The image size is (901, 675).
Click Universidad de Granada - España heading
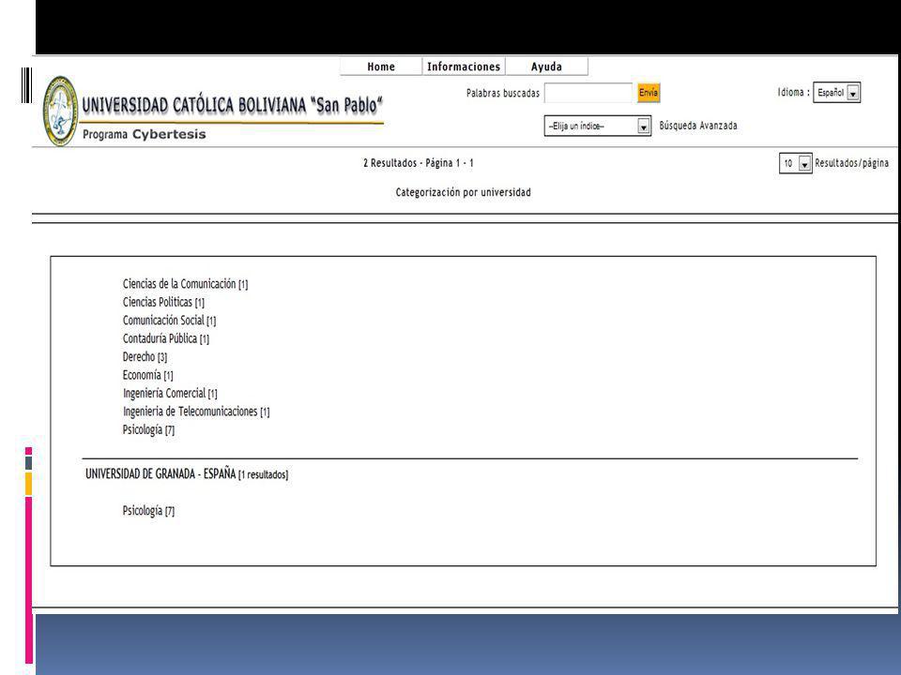coord(187,474)
